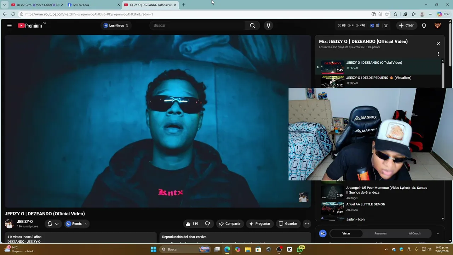Image resolution: width=453 pixels, height=255 pixels.
Task: Open the Los filtros filter button
Action: coord(116,25)
